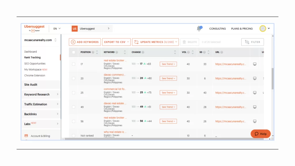Check the box for position 20 row

tap(73, 78)
